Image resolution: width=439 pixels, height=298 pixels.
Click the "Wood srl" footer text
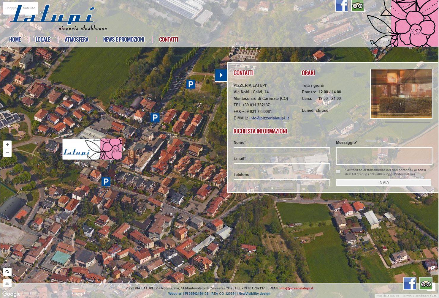(x=175, y=294)
